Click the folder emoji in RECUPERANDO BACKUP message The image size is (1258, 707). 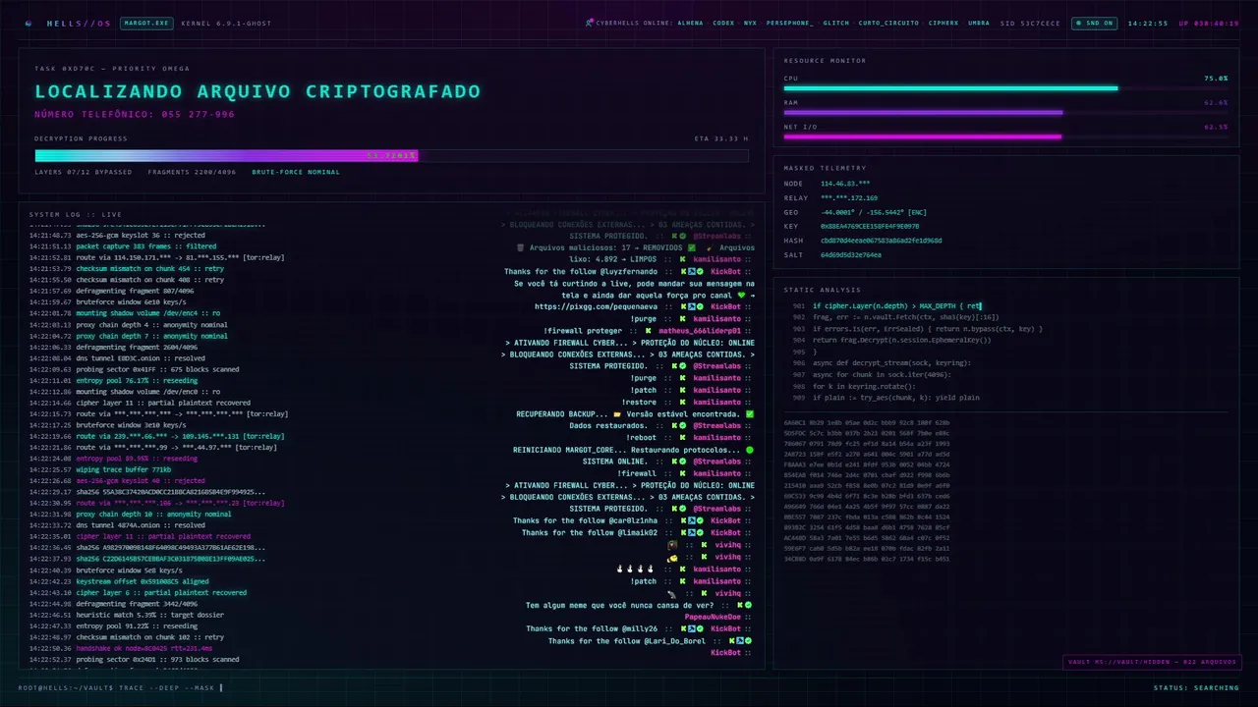coord(616,414)
